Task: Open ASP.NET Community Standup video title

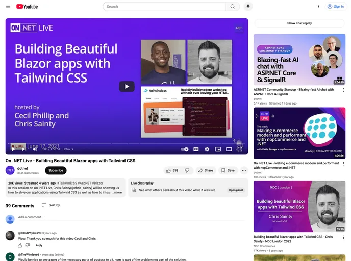Action: 293,92
